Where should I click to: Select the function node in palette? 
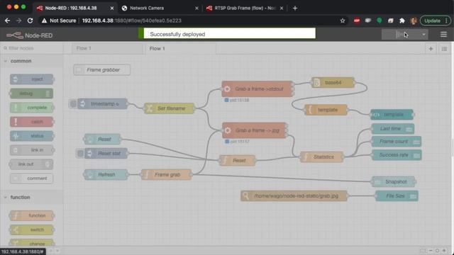[x=31, y=215]
